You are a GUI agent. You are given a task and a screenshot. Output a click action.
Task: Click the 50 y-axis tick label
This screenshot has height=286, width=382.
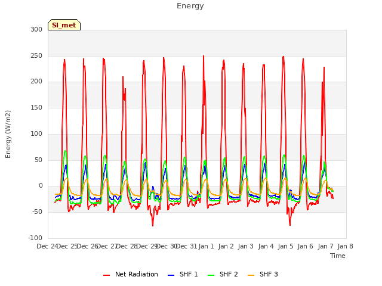pos(38,160)
